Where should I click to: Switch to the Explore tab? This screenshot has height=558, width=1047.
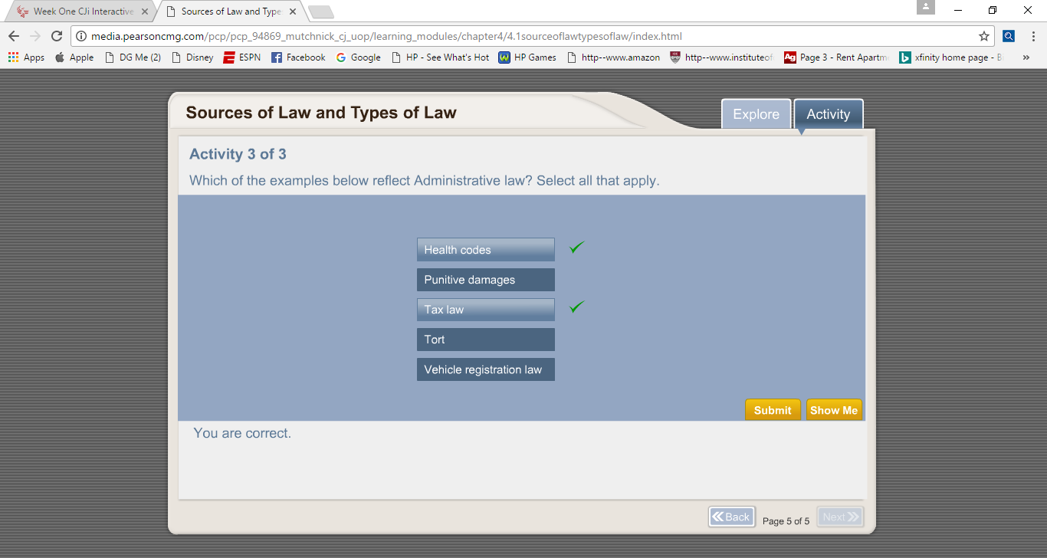tap(756, 114)
